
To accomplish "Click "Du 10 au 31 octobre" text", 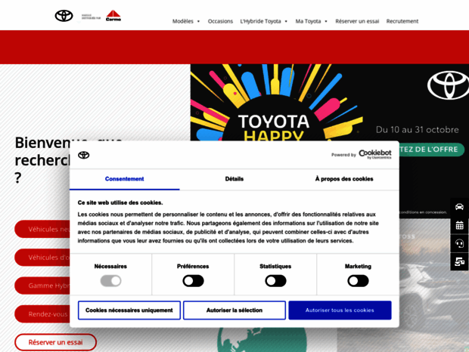I will tap(418, 130).
